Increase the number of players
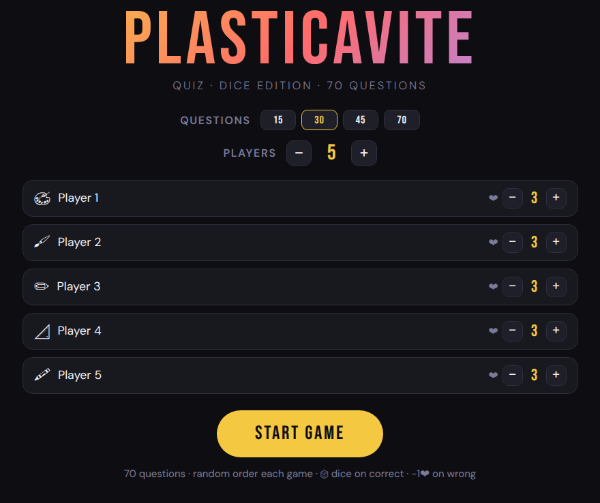 [x=364, y=153]
